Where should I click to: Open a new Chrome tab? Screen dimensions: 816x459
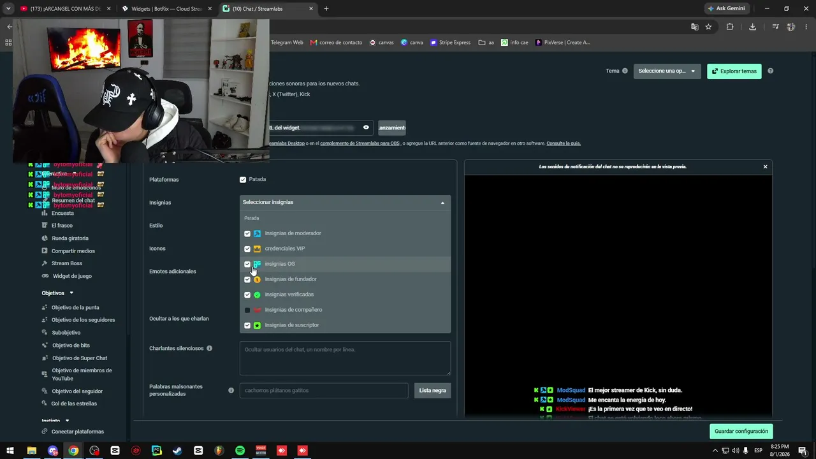click(x=326, y=8)
